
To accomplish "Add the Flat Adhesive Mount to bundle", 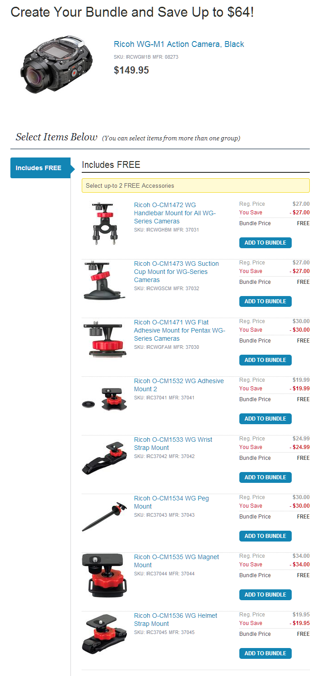I will pyautogui.click(x=266, y=360).
